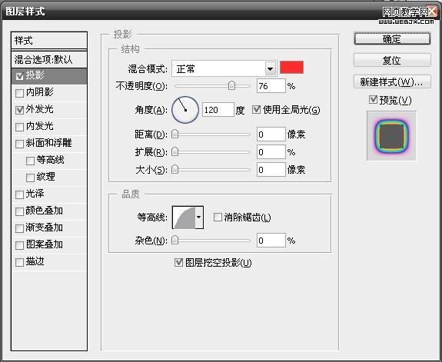Enable the 光泽 checkbox
The width and height of the screenshot is (442, 362).
pos(19,194)
